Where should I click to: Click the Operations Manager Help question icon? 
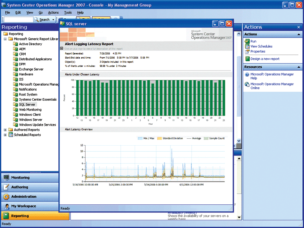click(247, 75)
